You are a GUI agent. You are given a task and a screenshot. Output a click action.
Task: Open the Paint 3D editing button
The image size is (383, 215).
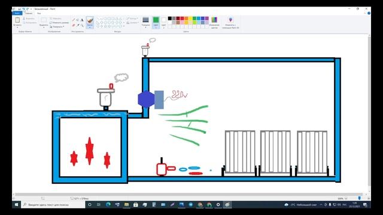[x=230, y=23]
